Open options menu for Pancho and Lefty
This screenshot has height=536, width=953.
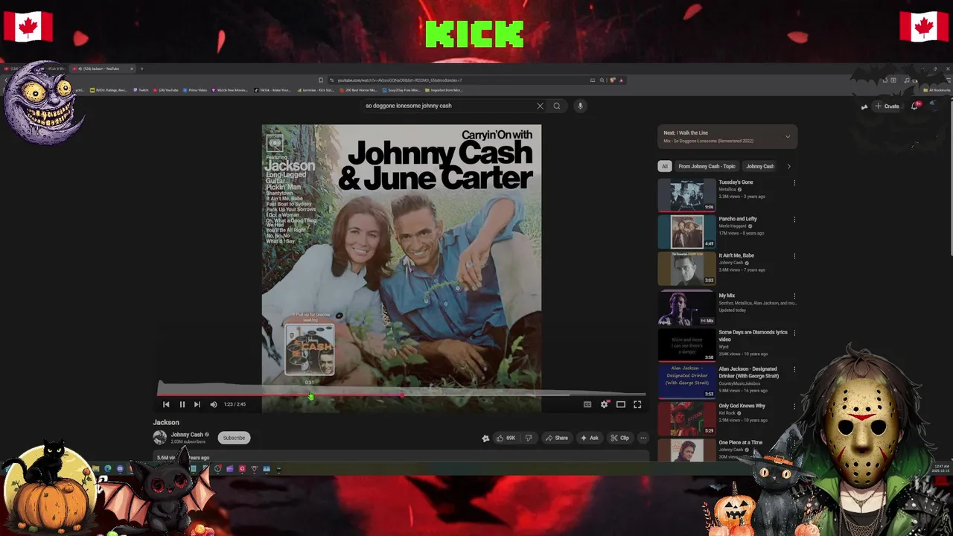click(794, 219)
